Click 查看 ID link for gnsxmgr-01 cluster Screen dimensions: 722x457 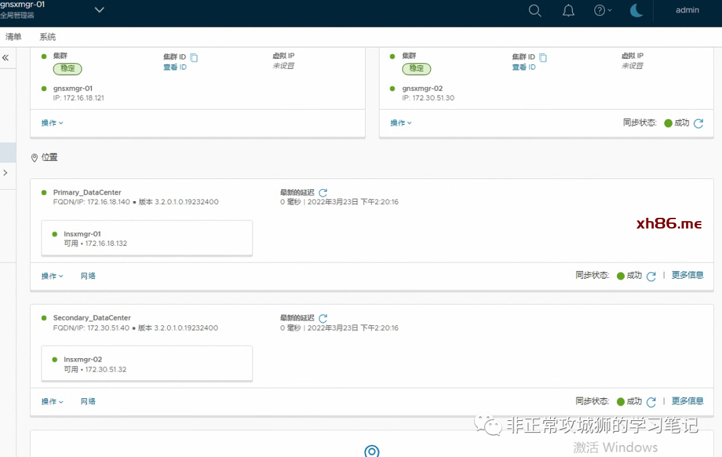[174, 67]
